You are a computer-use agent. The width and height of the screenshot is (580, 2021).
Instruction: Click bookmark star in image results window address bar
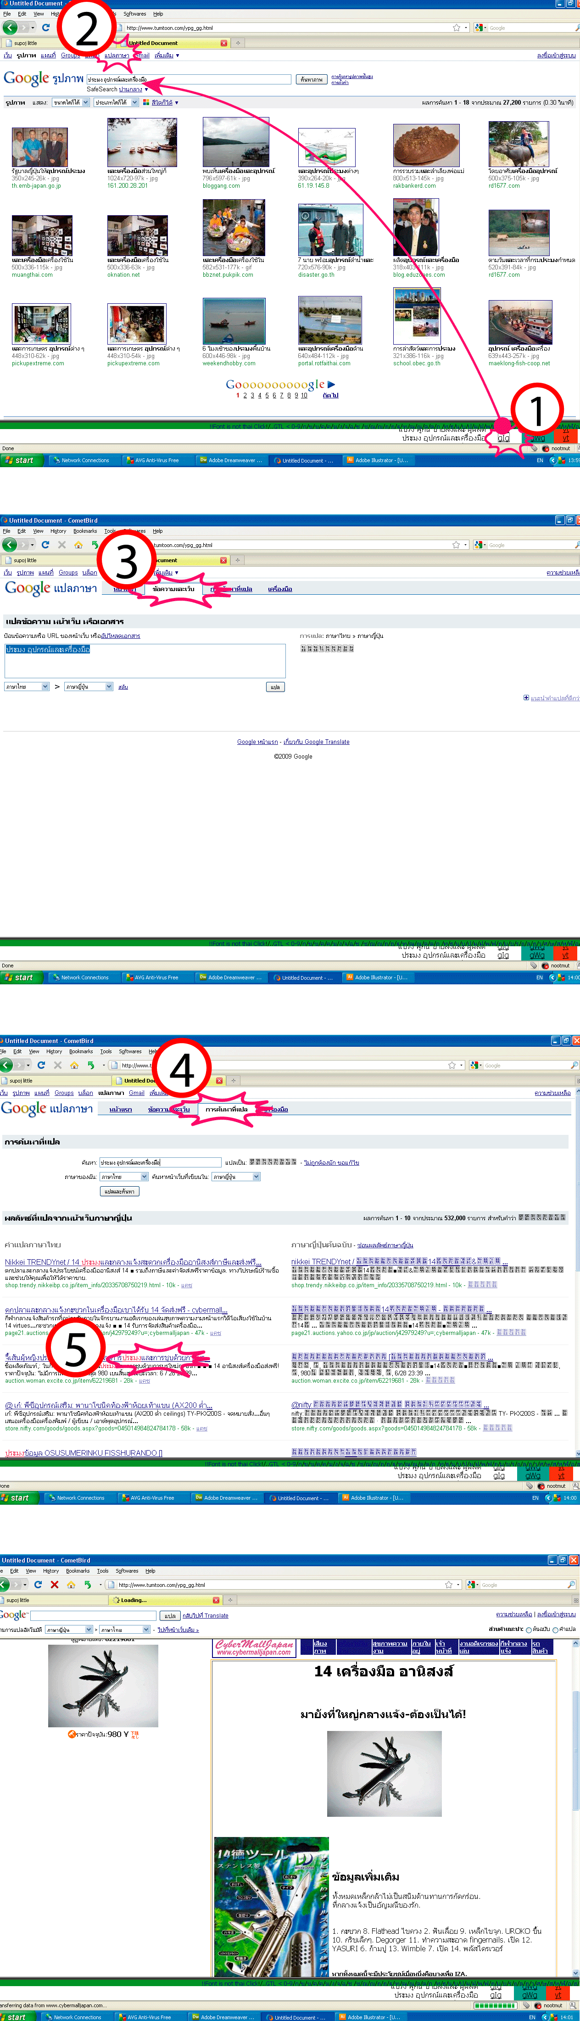click(x=456, y=28)
